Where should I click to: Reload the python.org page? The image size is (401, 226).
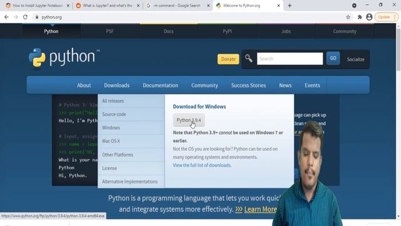(x=25, y=17)
